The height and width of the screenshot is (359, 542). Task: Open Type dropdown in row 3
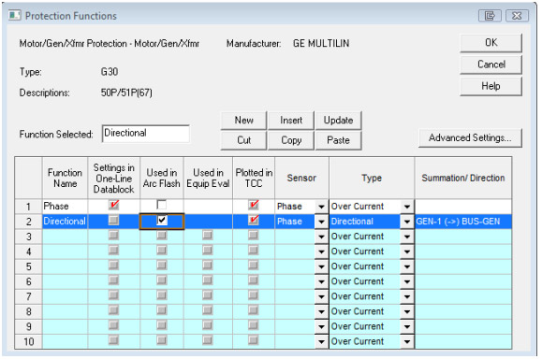tap(407, 237)
